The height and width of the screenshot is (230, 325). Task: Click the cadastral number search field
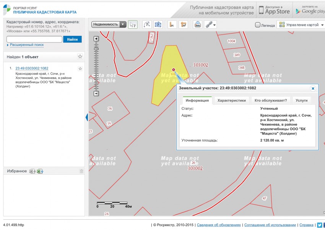pyautogui.click(x=34, y=39)
